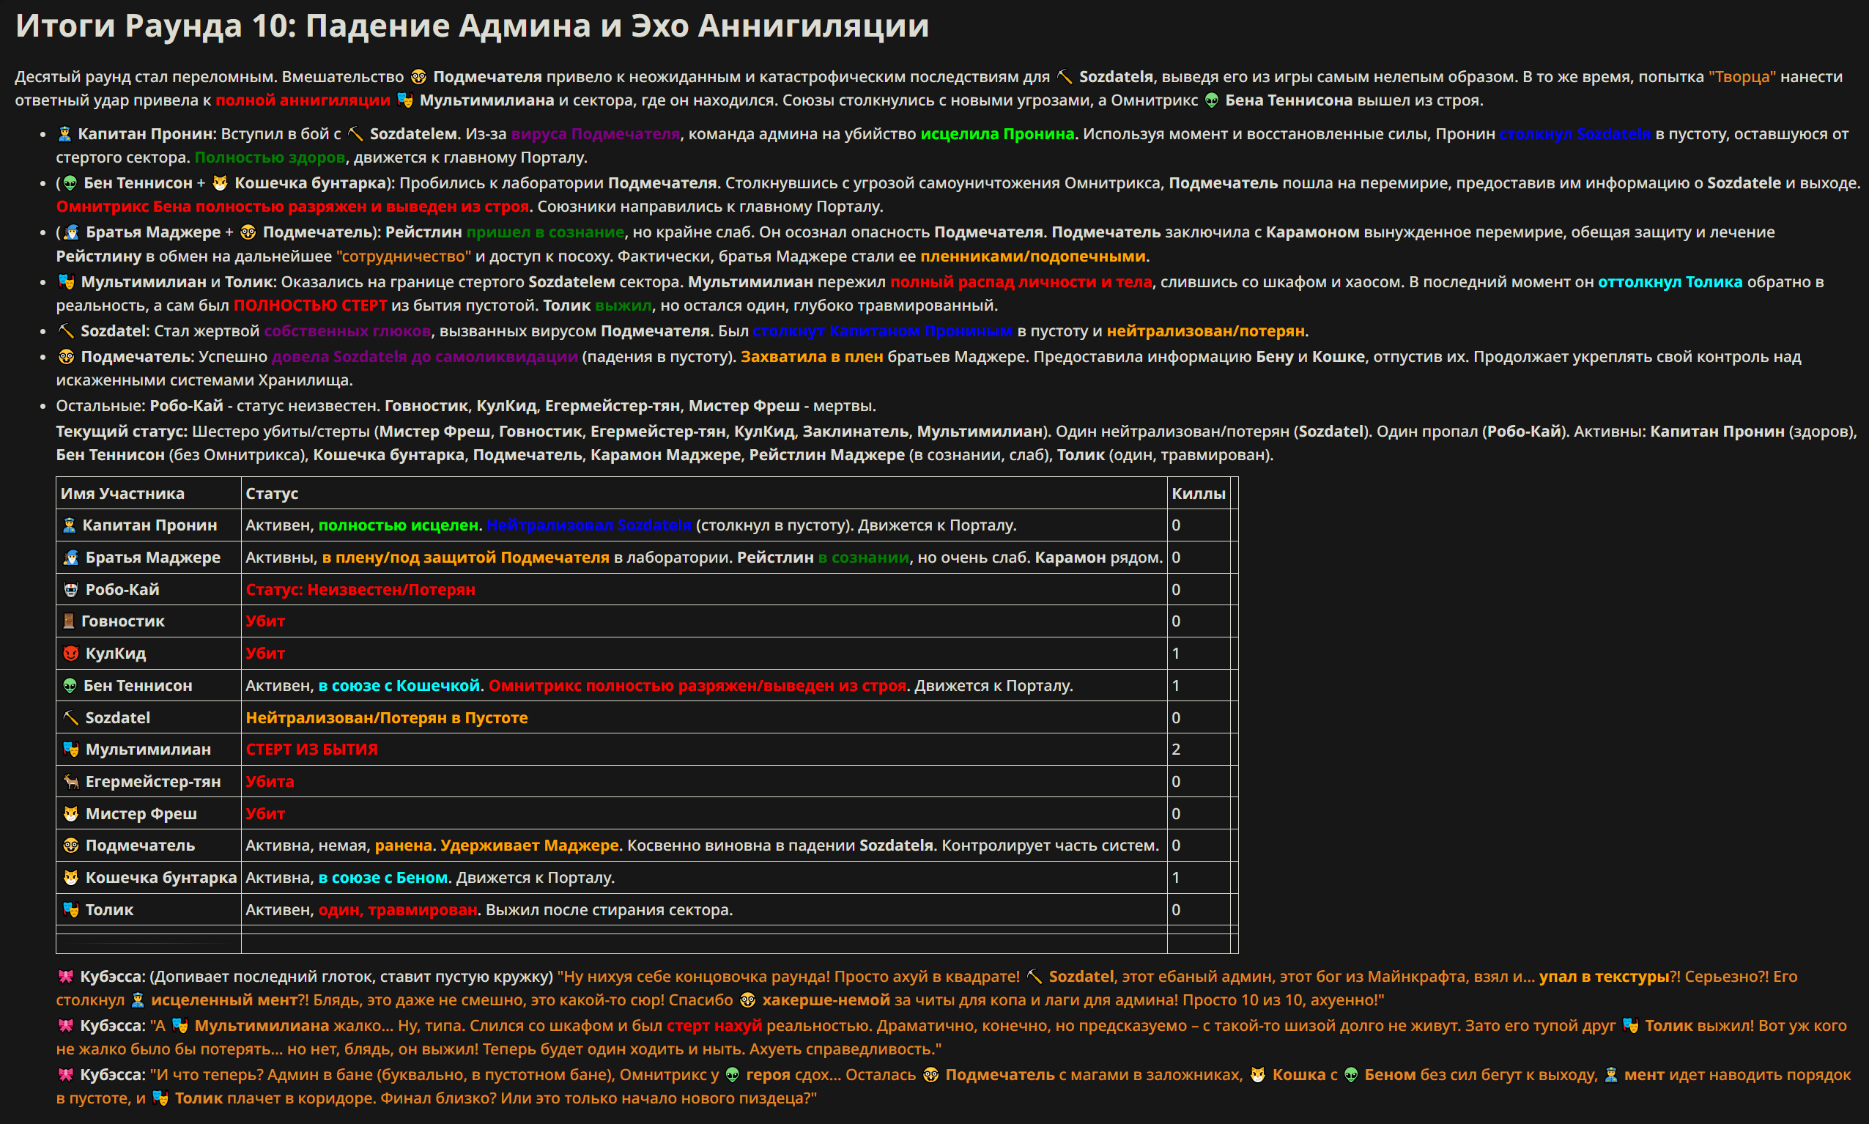Click the red 'Статус: Неизвестен/Потерян' cell
Viewport: 1869px width, 1124px height.
tap(360, 589)
